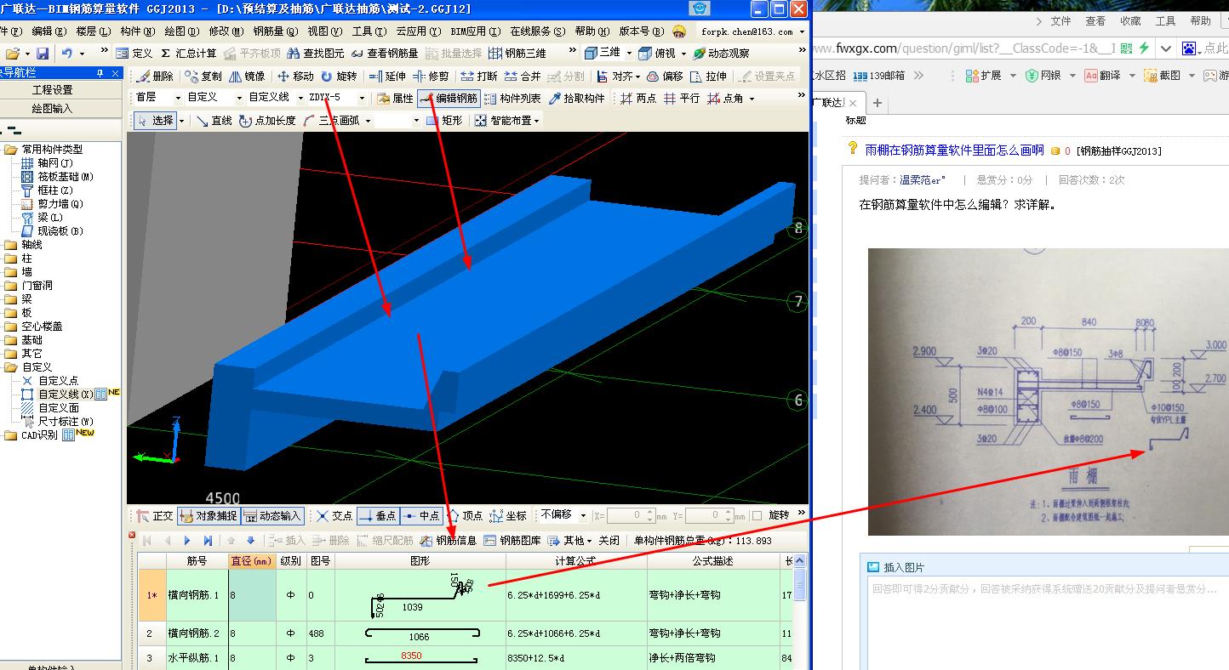Toggle 正交 orthogonal mode
Viewport: 1229px width, 670px height.
coord(155,515)
